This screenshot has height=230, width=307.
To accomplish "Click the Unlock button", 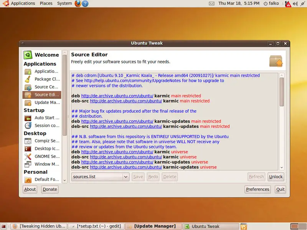I will (276, 177).
